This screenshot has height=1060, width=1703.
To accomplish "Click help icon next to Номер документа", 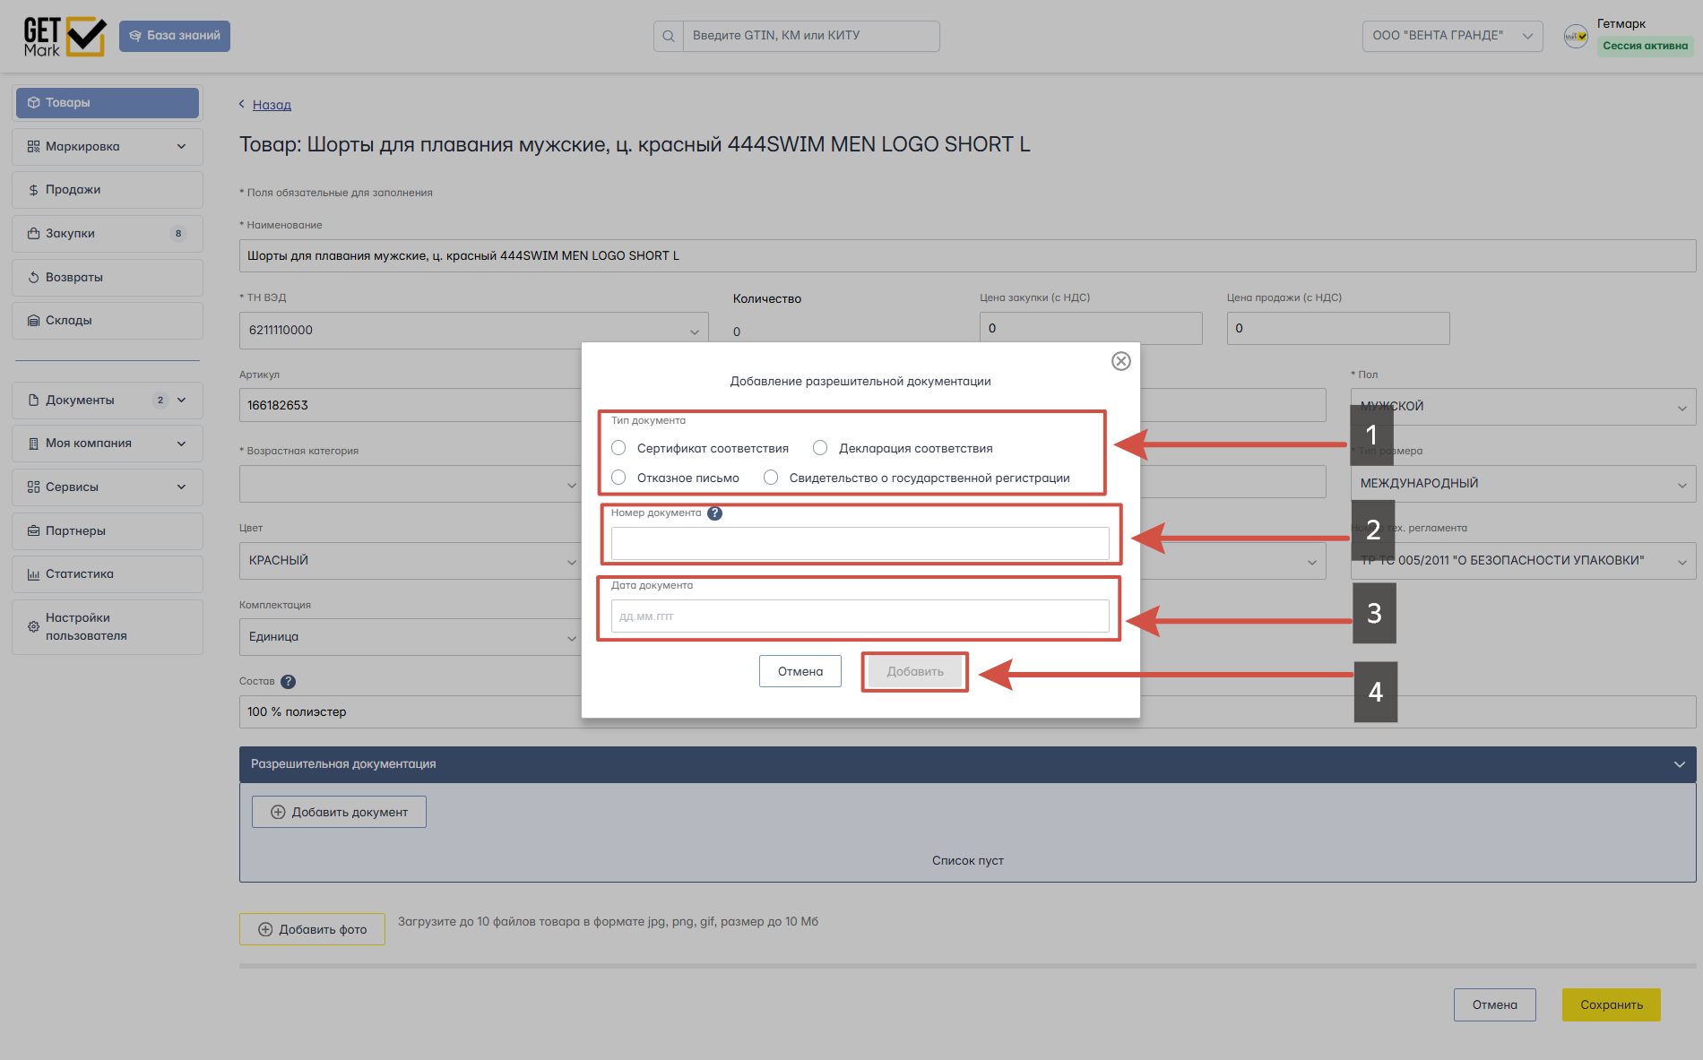I will pyautogui.click(x=714, y=513).
